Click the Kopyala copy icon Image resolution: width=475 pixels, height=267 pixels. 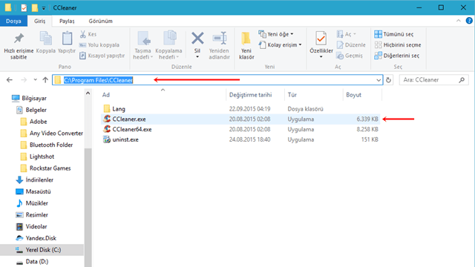coord(46,39)
